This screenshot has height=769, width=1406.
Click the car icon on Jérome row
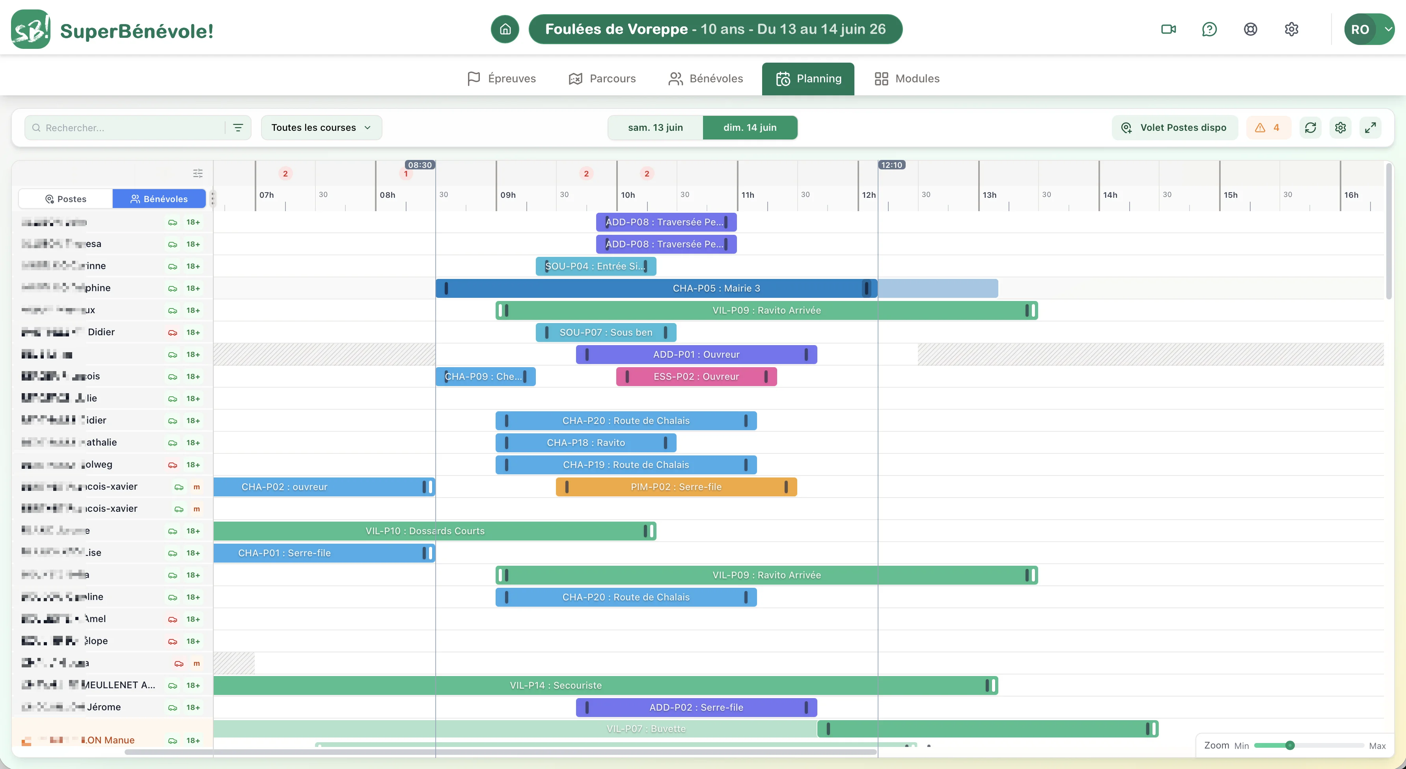point(172,708)
